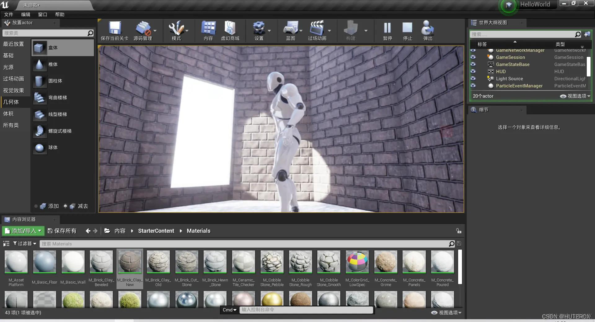Click the M_ColorGrid_LowSpec material thumbnail

pyautogui.click(x=357, y=262)
